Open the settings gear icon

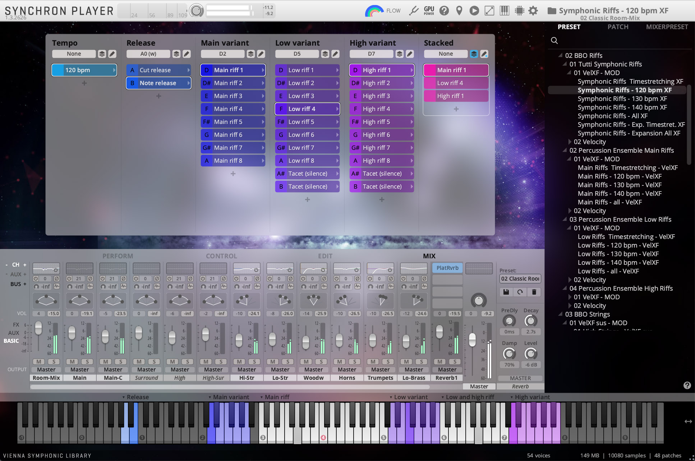533,11
